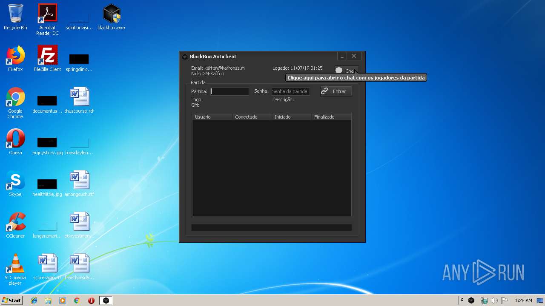Click the progress bar at window bottom
The image size is (545, 306).
272,228
